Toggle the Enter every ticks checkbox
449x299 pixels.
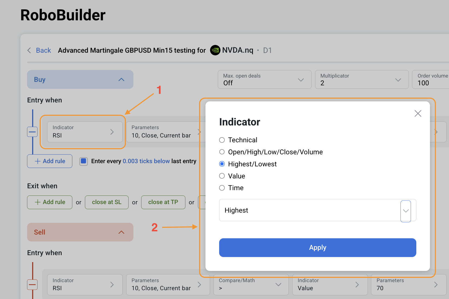pos(84,161)
